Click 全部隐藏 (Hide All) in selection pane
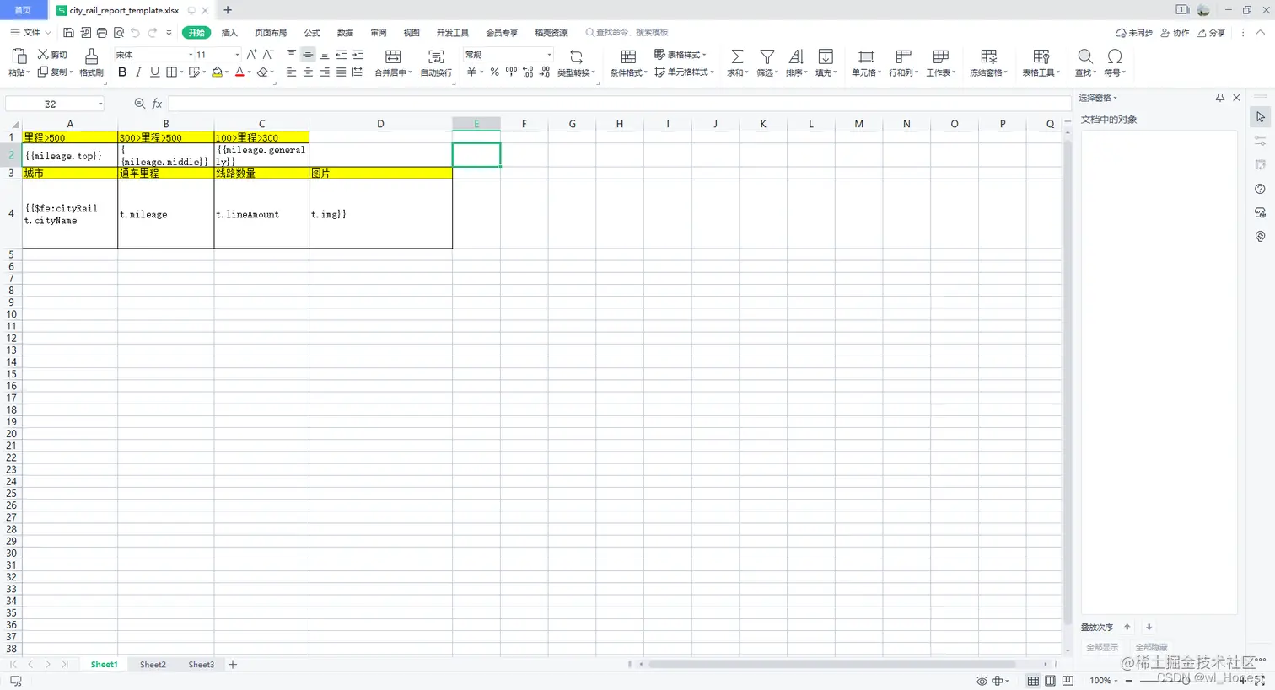This screenshot has height=690, width=1275. 1151,647
